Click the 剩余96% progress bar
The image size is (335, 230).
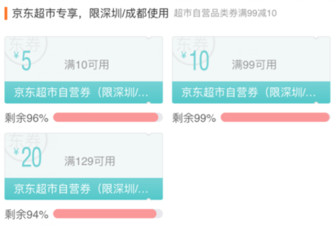tap(108, 117)
